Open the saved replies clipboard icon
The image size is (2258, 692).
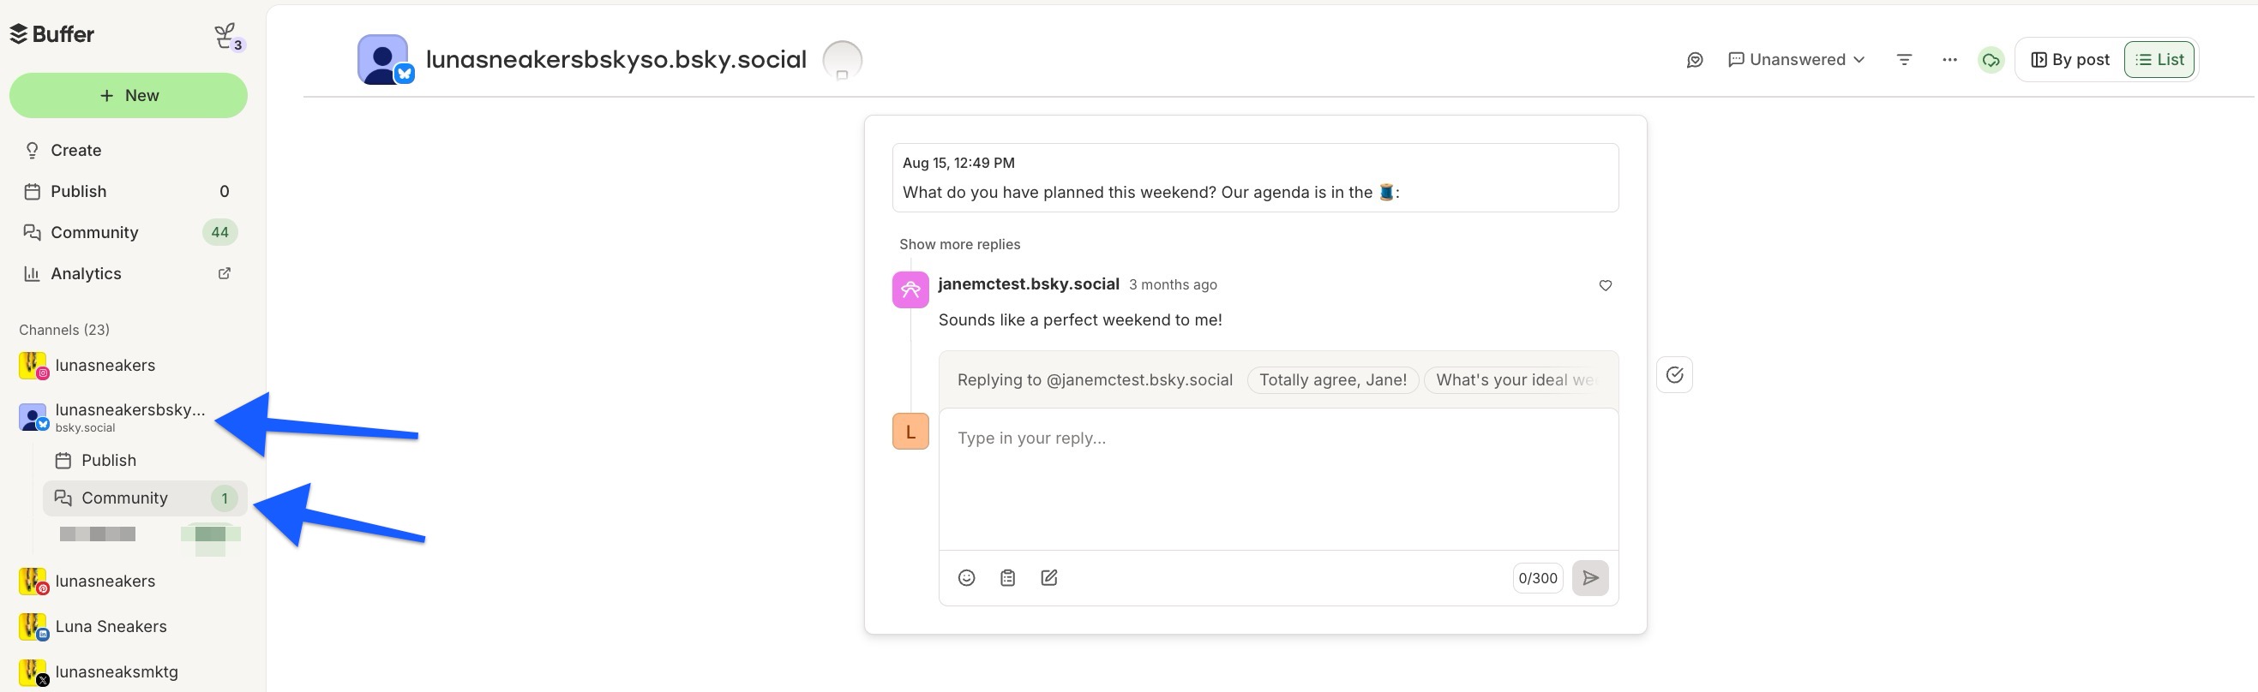point(1007,578)
